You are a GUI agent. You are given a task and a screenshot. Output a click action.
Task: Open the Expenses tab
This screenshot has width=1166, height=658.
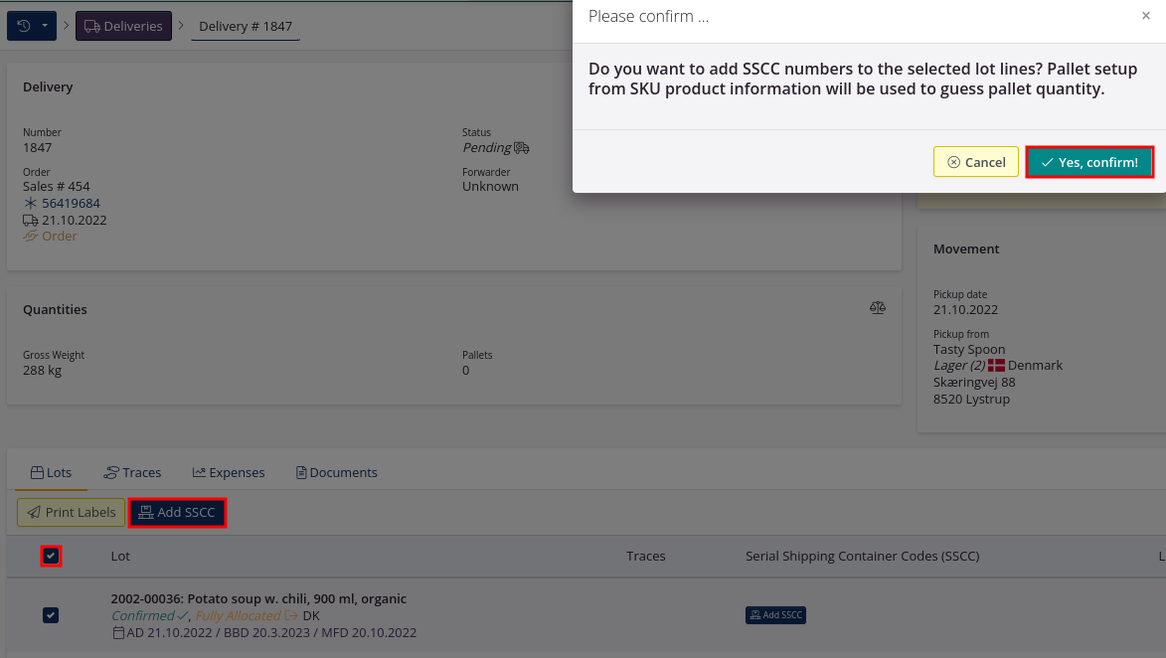coord(229,473)
